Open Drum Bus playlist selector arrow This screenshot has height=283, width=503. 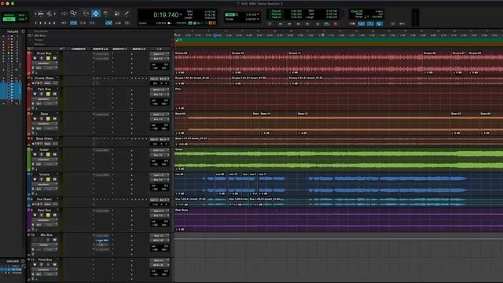[x=57, y=53]
